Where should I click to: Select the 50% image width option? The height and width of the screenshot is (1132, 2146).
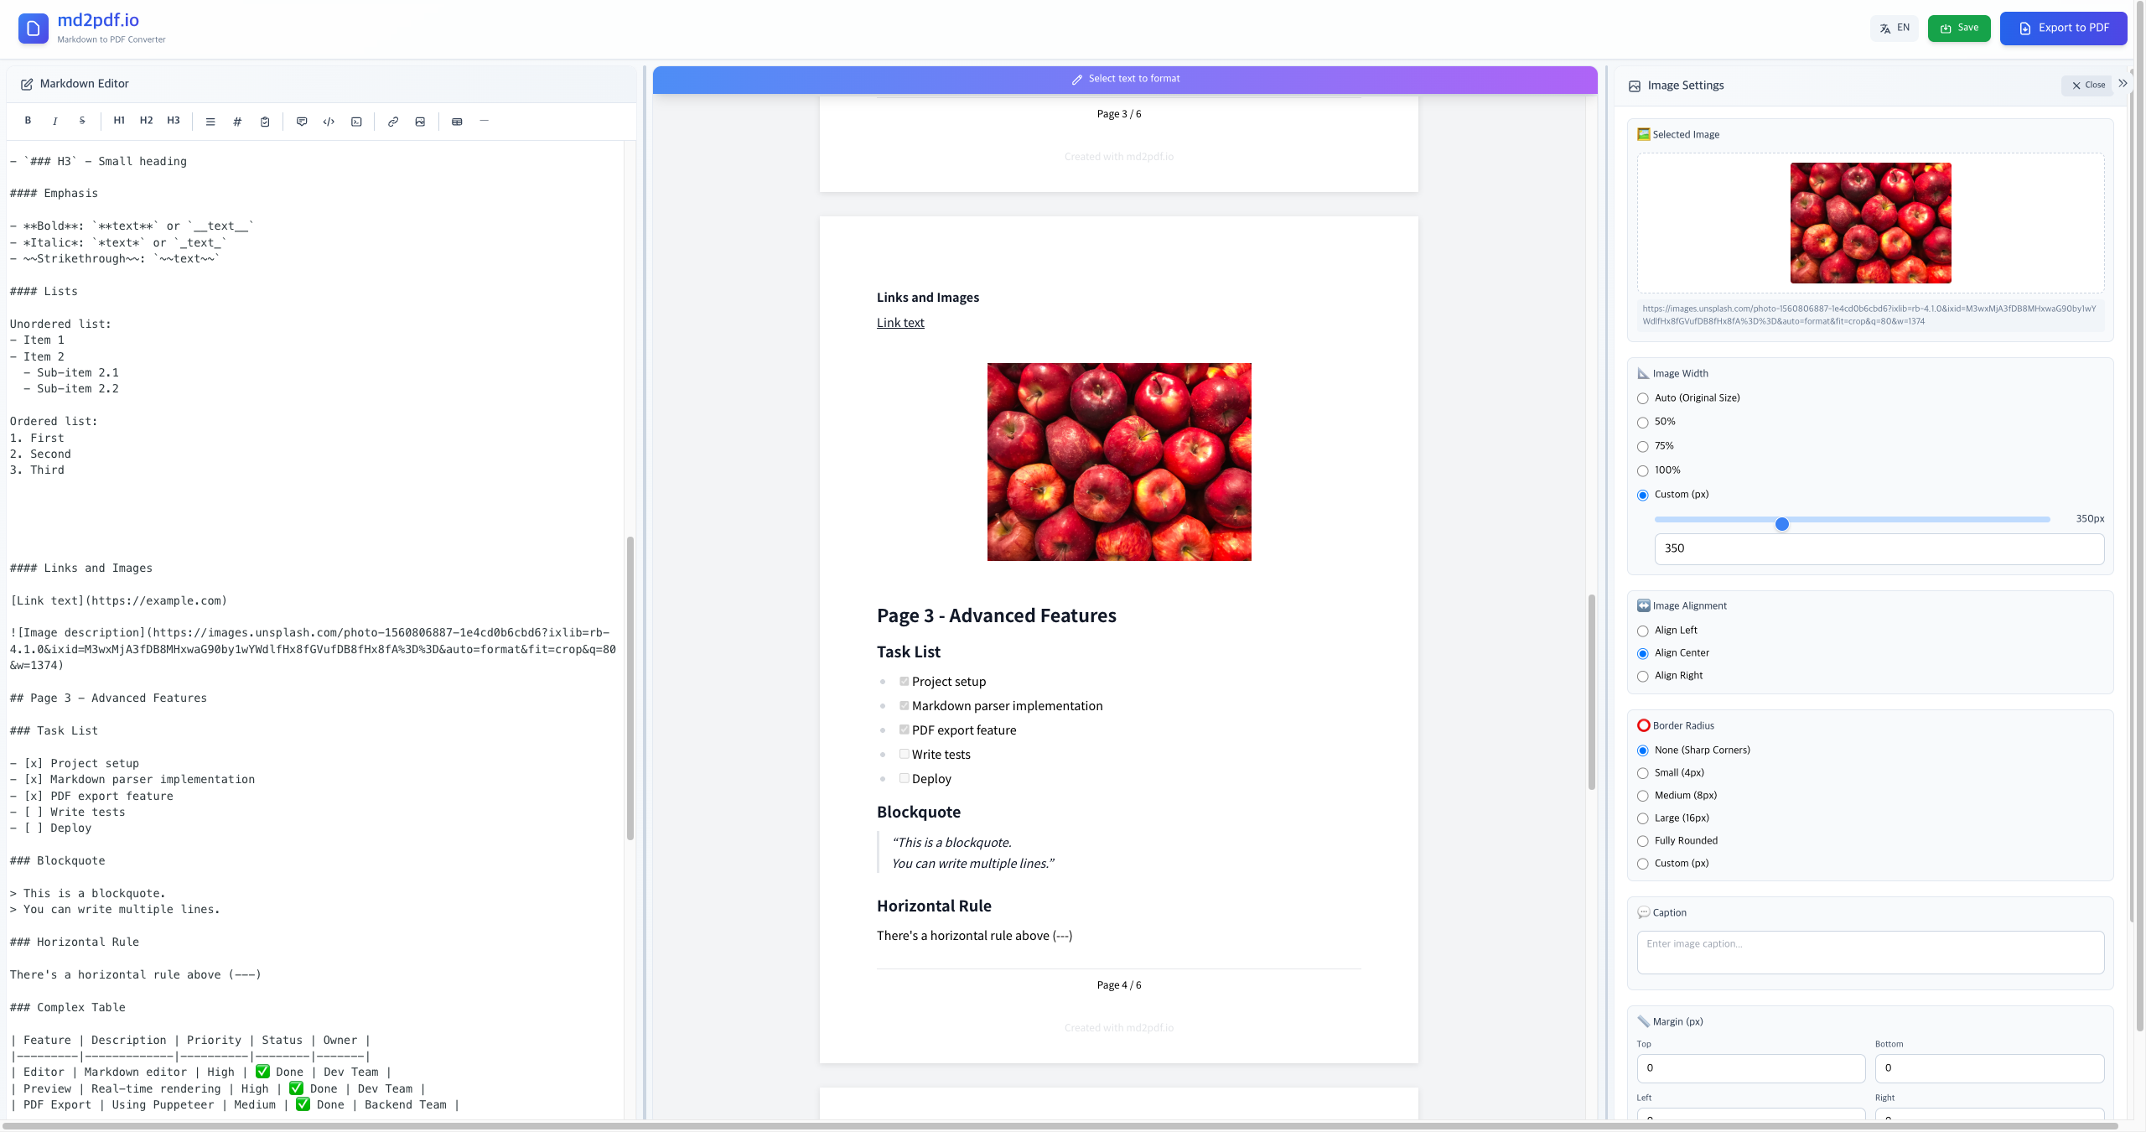pyautogui.click(x=1642, y=423)
